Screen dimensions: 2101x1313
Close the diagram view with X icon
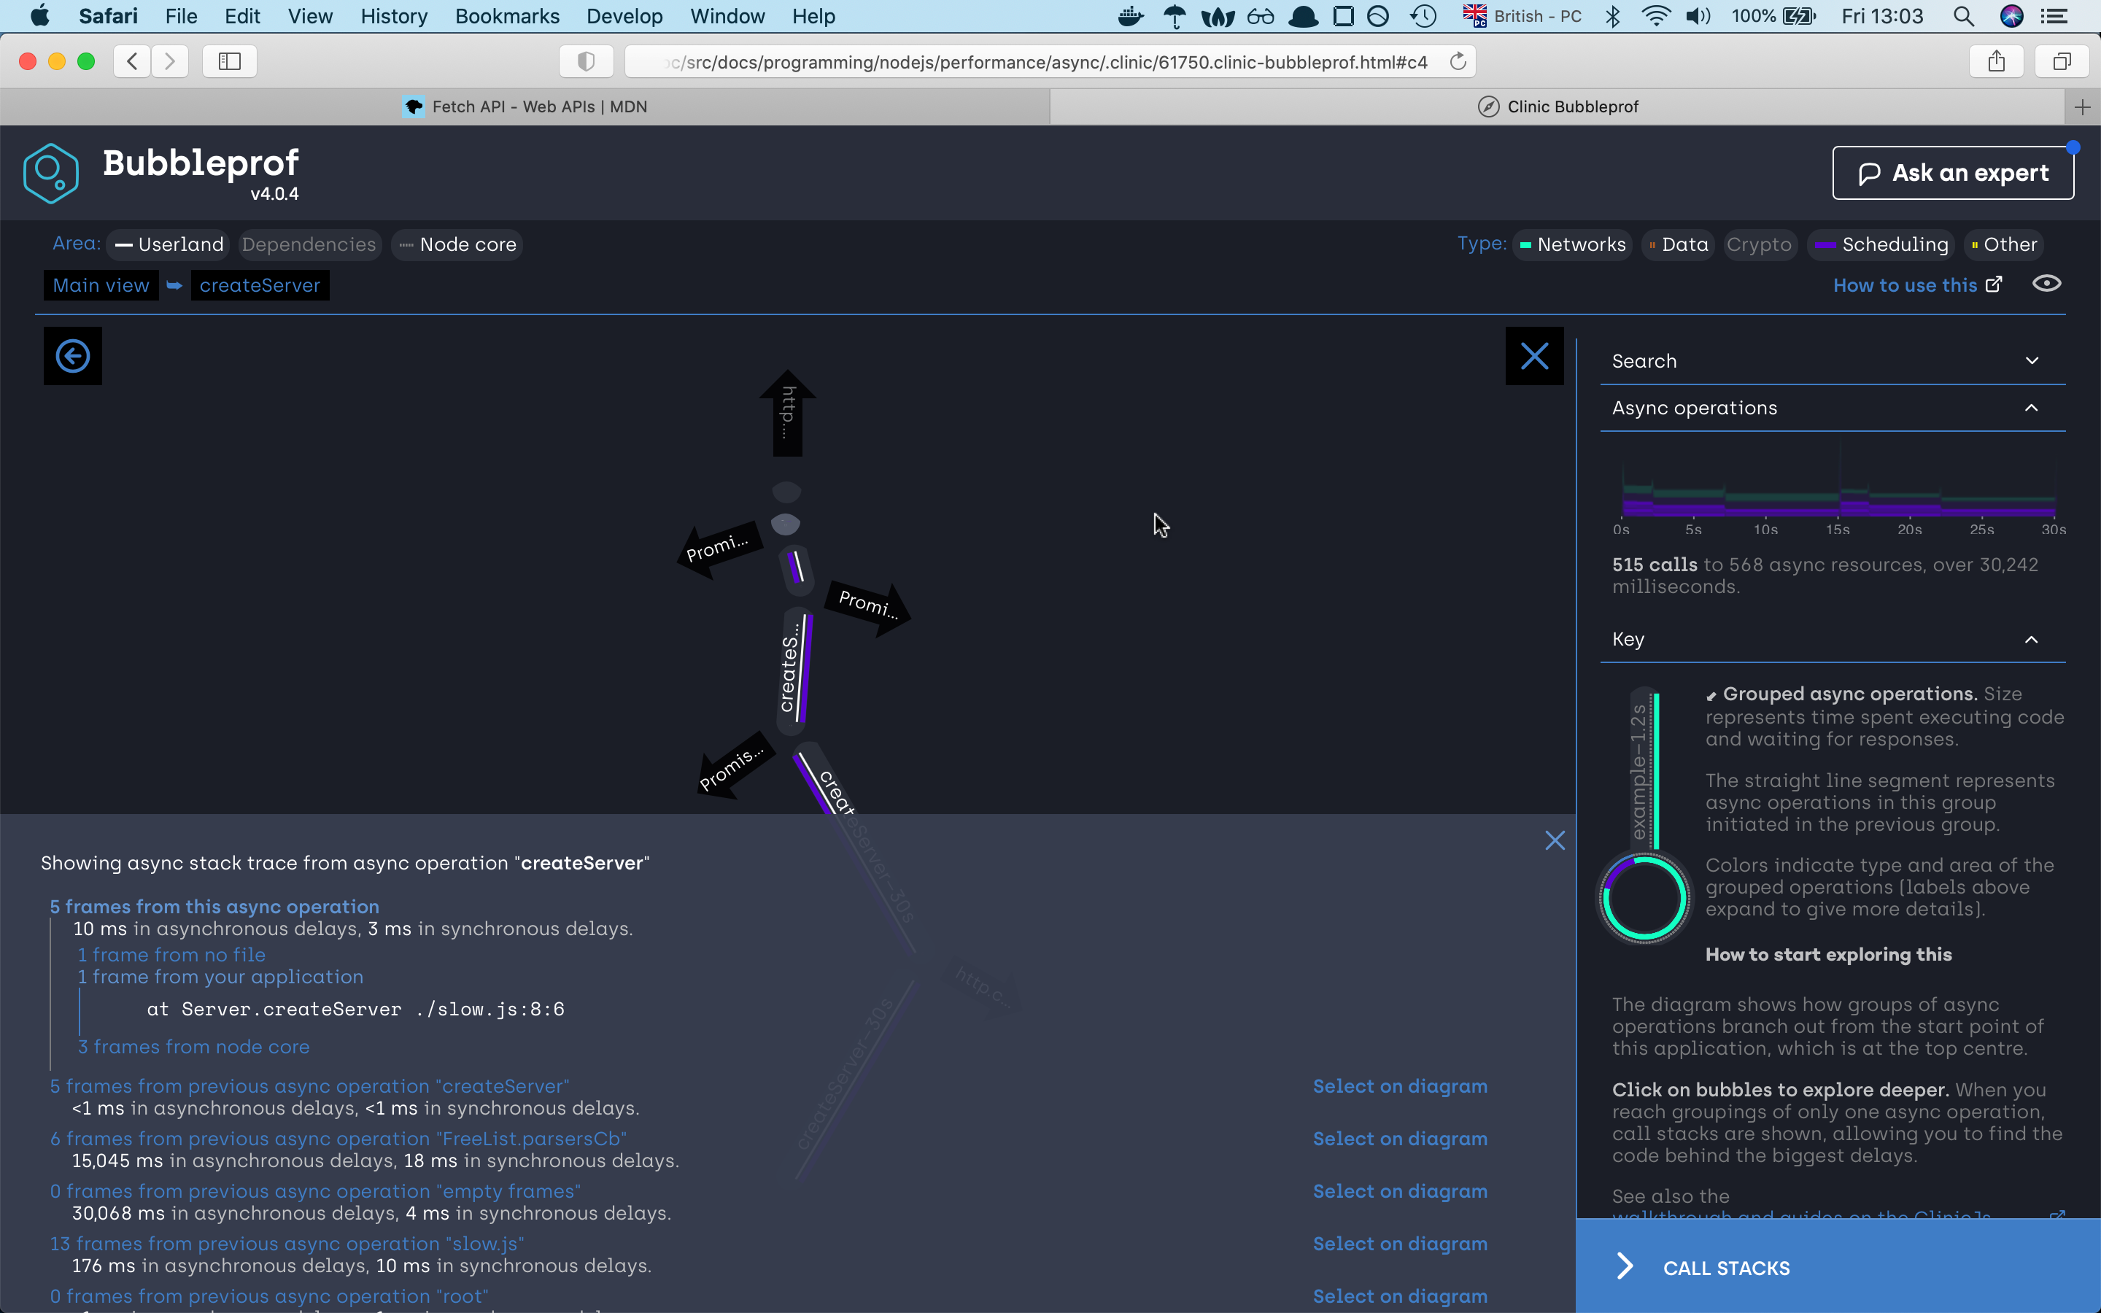1534,356
